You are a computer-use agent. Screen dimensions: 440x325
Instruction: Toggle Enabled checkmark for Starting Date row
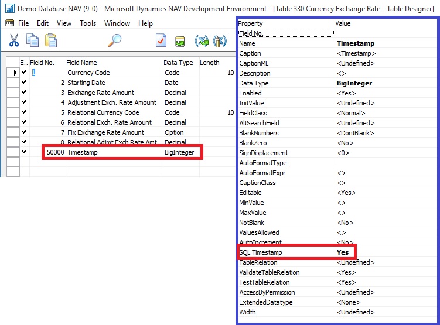click(x=24, y=83)
